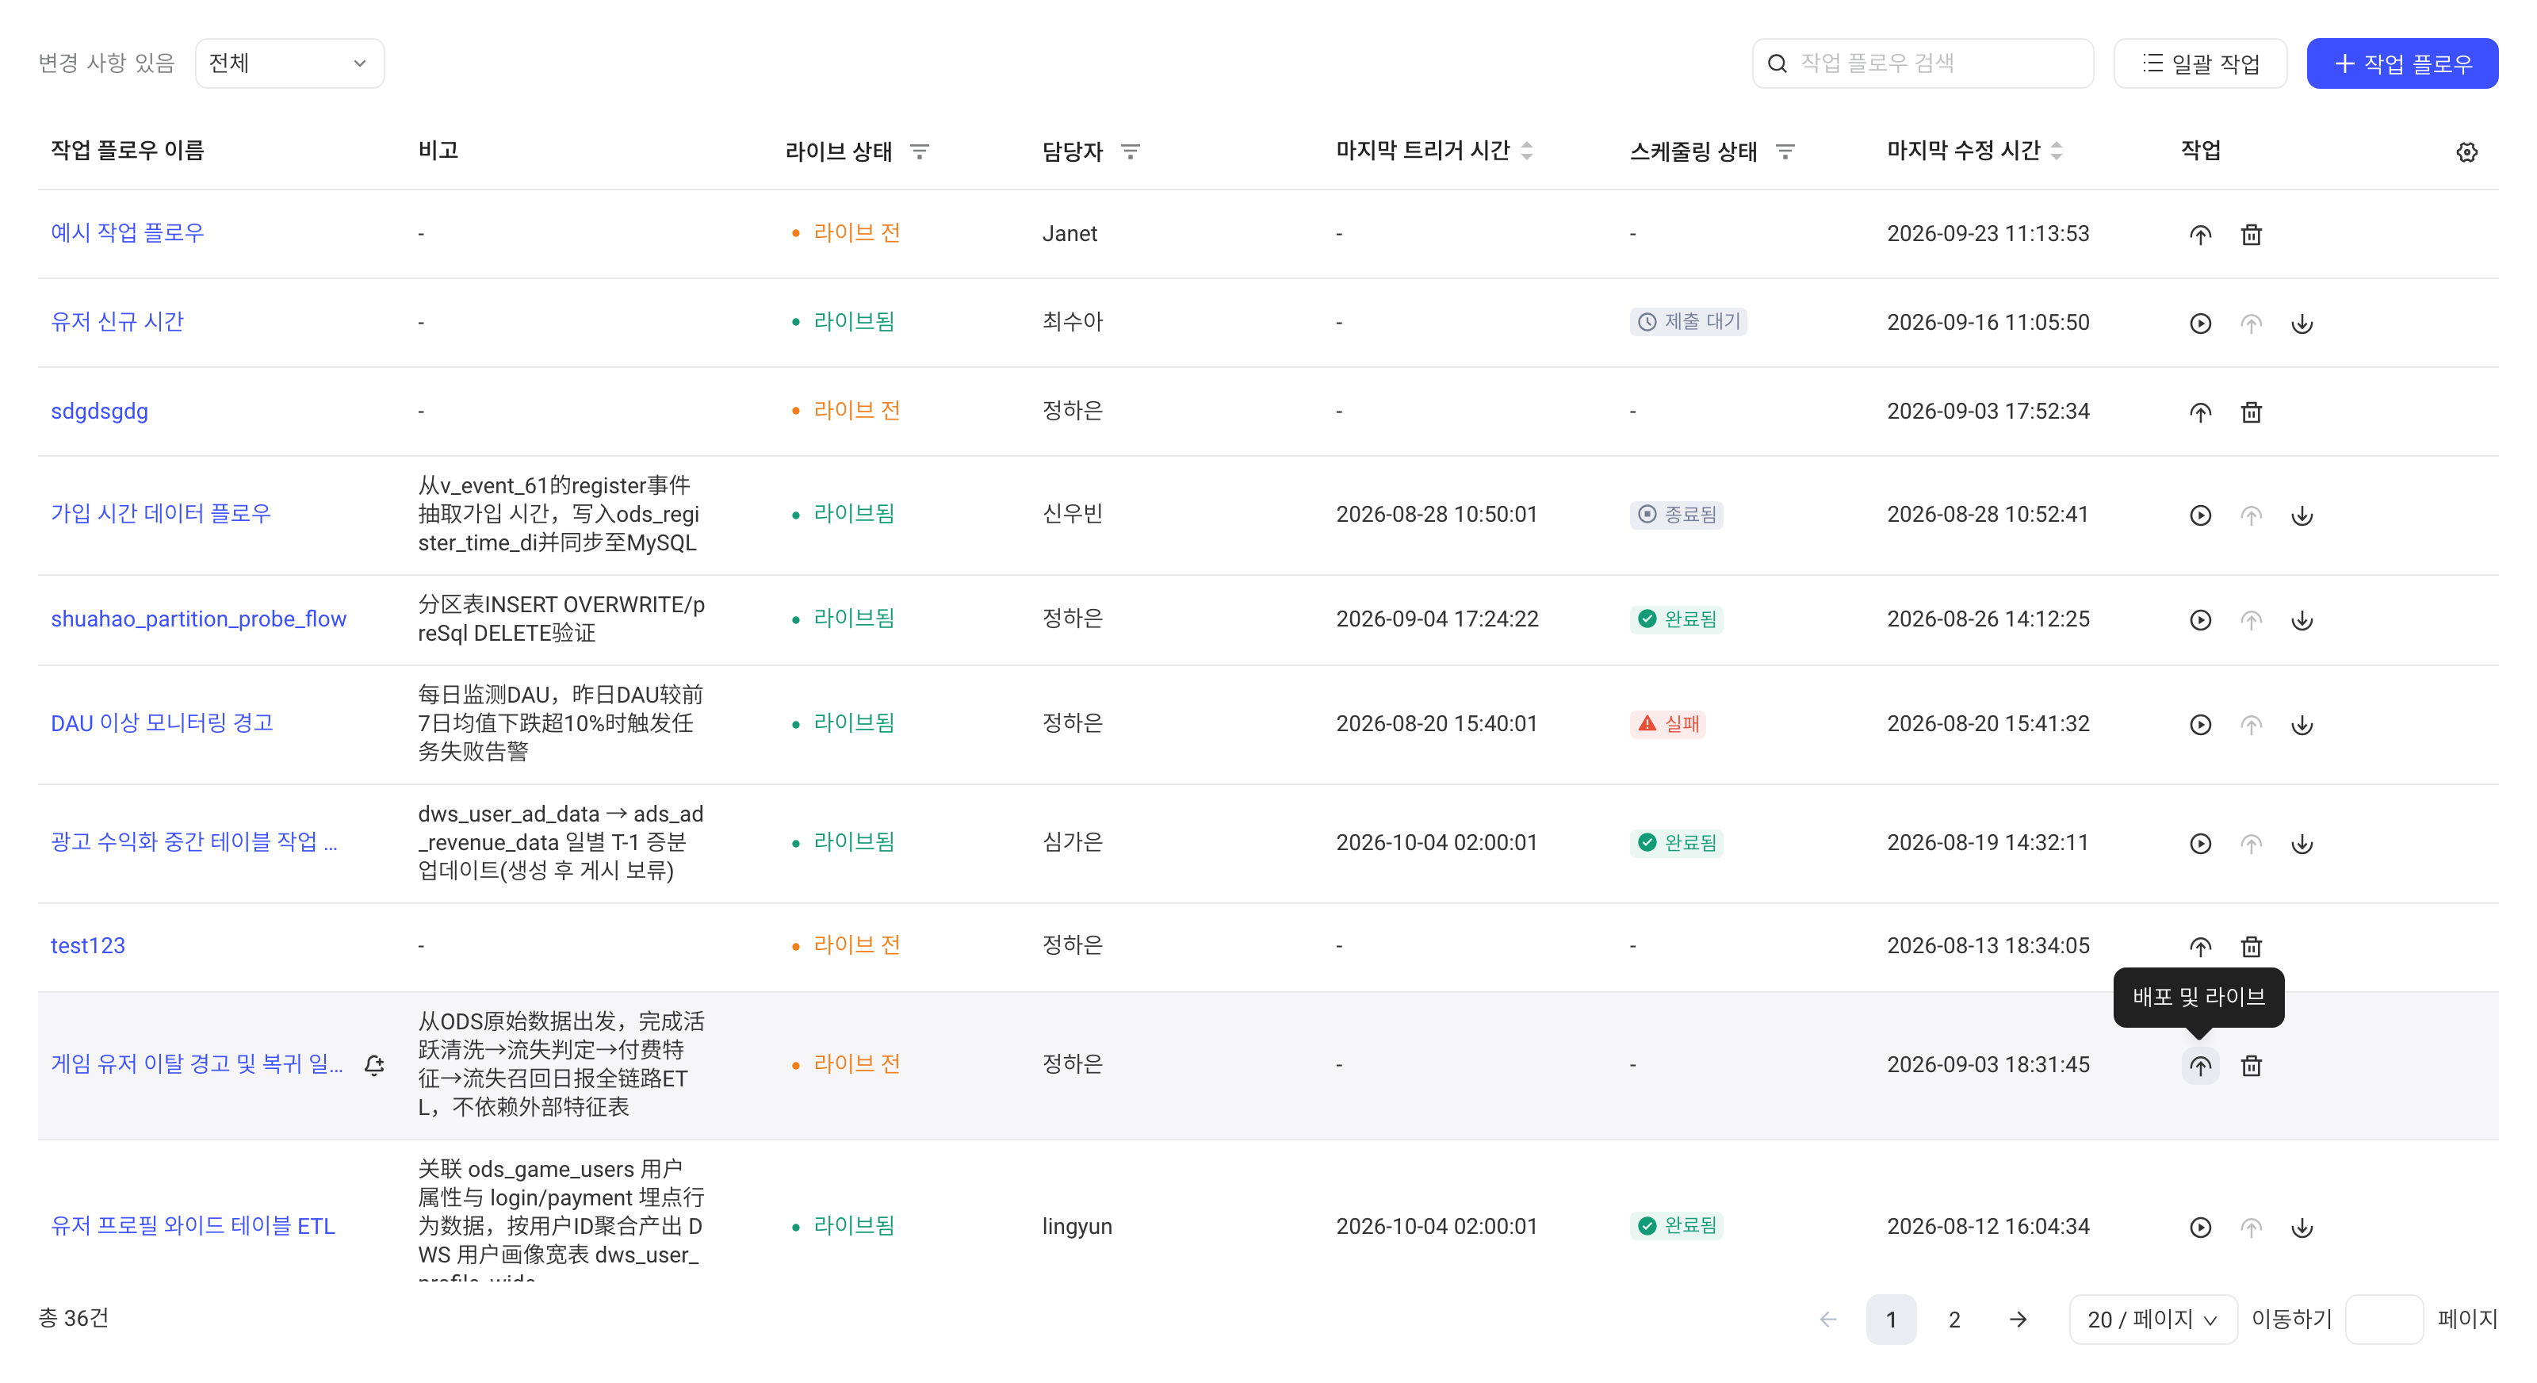Viewport: 2537px width, 1383px height.
Task: Run the 유저 신규 시간 workflow play icon
Action: click(2199, 323)
